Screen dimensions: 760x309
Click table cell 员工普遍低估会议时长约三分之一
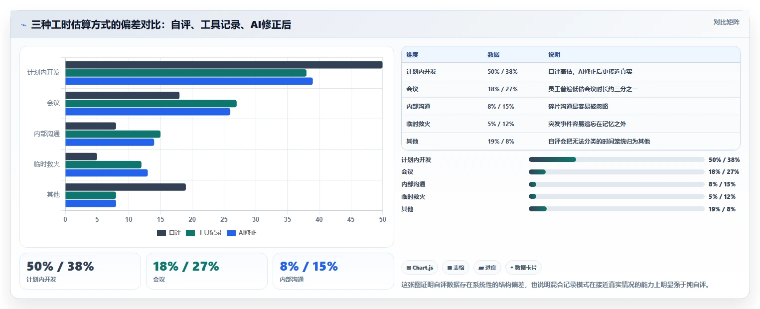(x=593, y=89)
